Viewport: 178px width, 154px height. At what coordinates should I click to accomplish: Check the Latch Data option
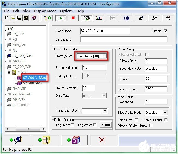(136, 120)
